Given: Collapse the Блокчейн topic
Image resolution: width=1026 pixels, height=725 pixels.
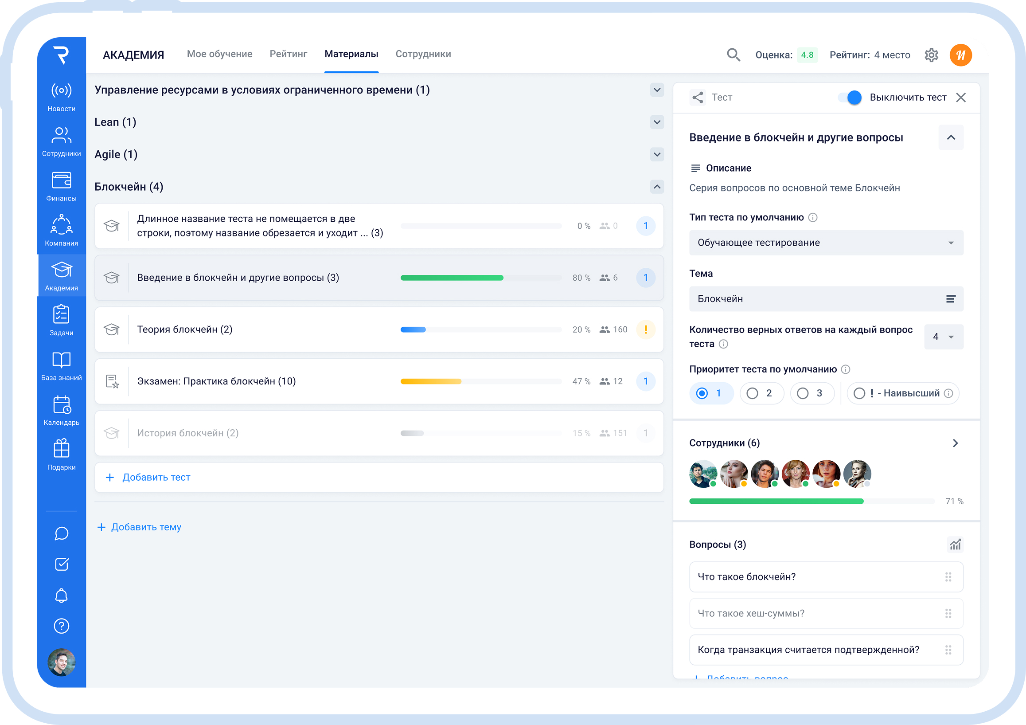Looking at the screenshot, I should pos(657,187).
